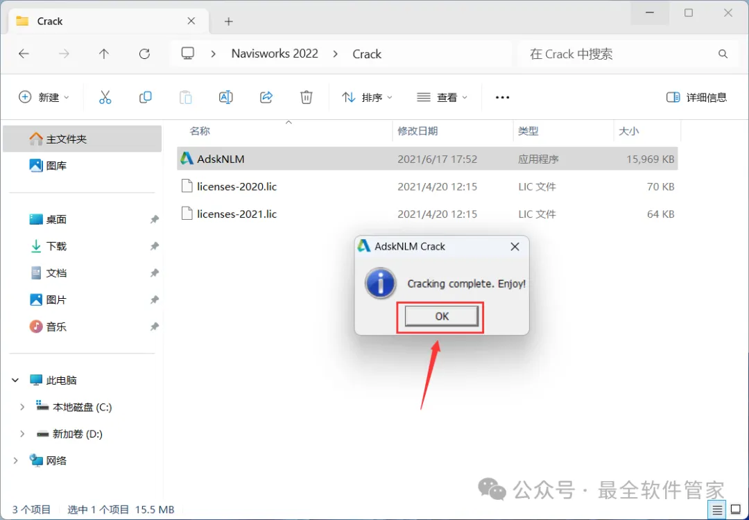Expand 本地磁盘 (C:) node
Screen dimensions: 749x520
tap(22, 407)
